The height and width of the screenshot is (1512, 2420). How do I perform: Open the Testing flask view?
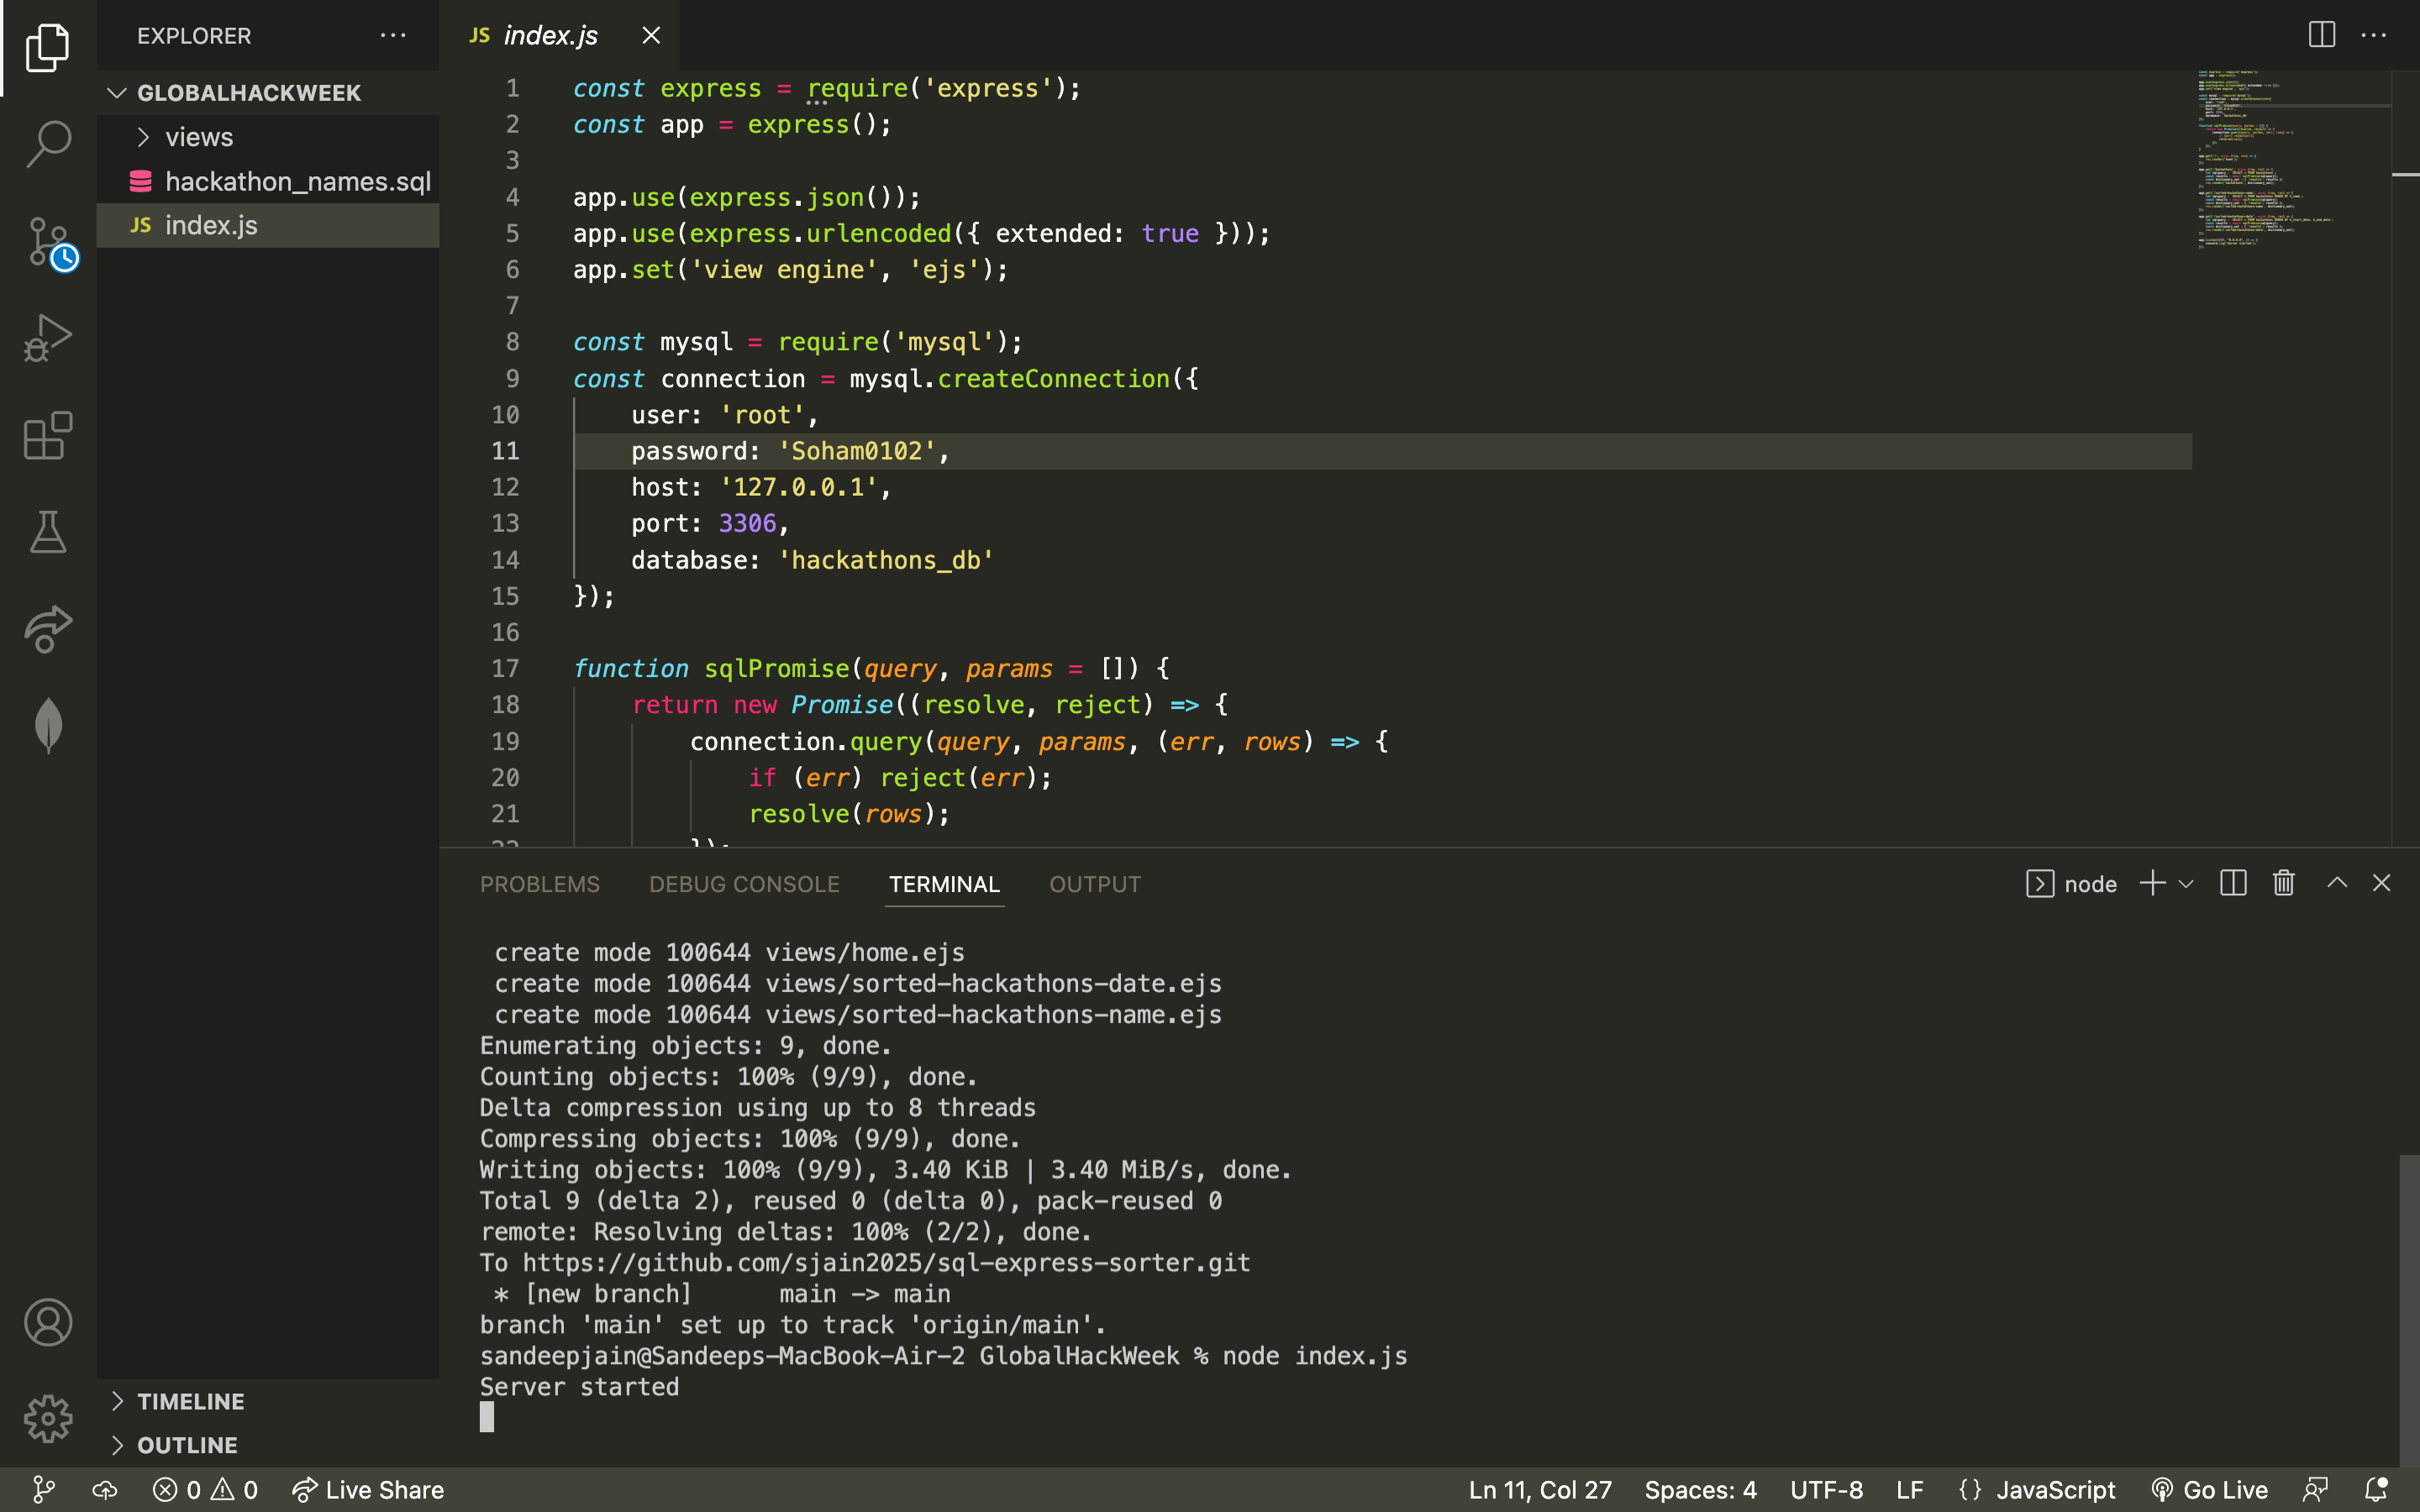(48, 531)
